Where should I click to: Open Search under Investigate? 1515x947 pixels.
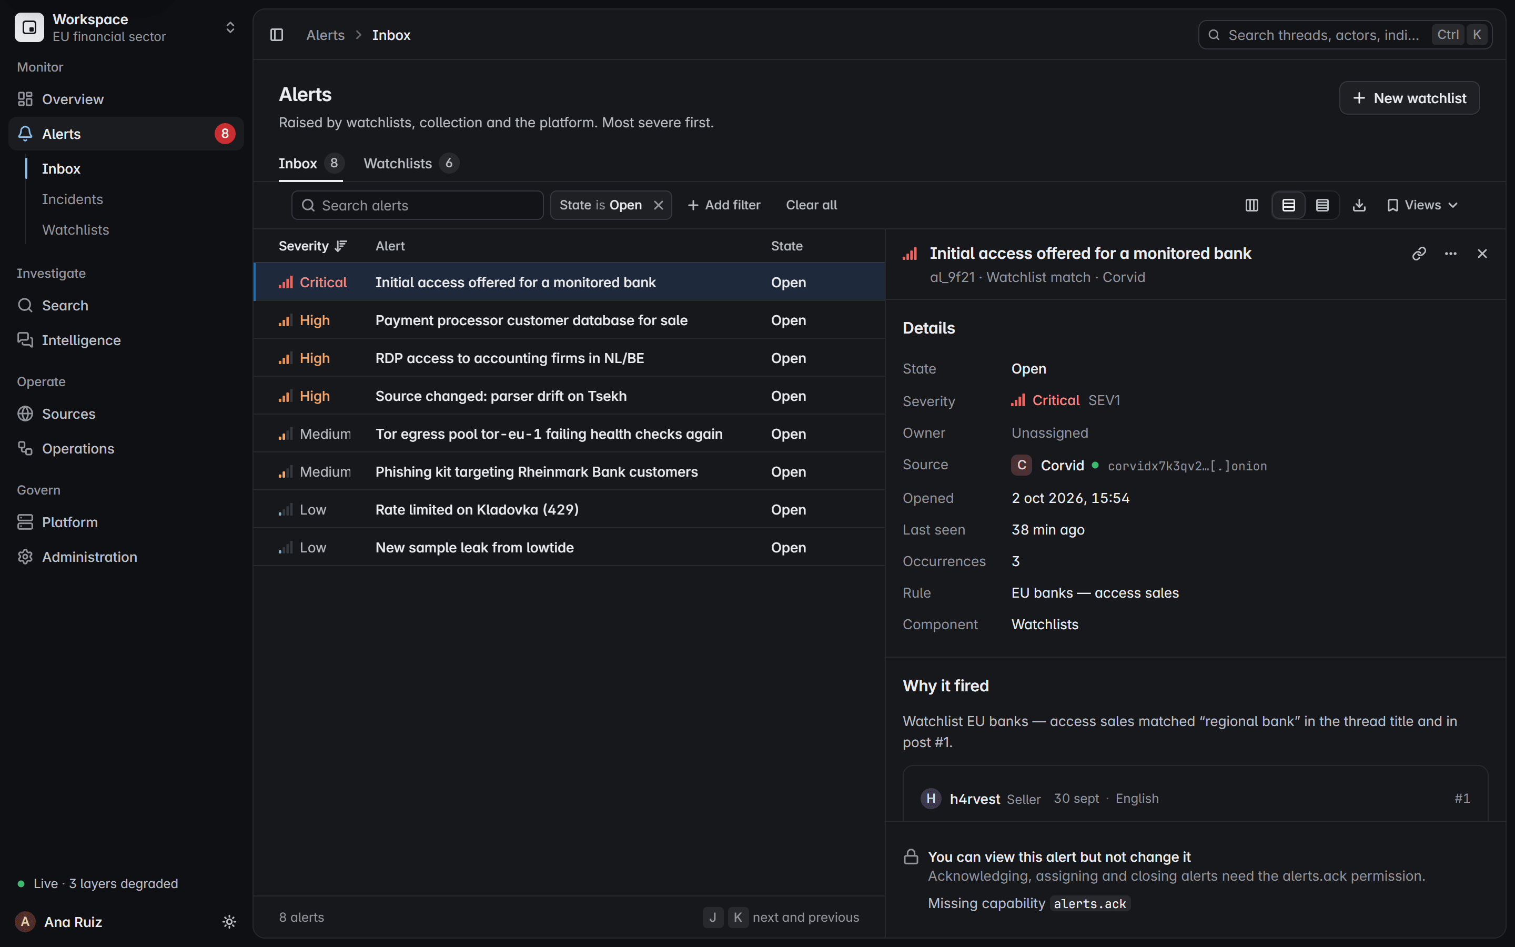click(126, 305)
